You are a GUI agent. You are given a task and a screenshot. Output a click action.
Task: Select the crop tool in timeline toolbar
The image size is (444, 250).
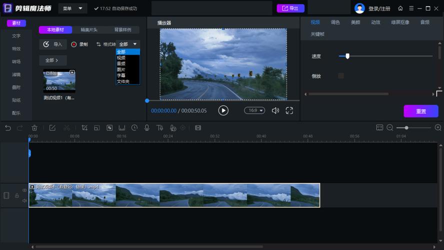pos(84,128)
